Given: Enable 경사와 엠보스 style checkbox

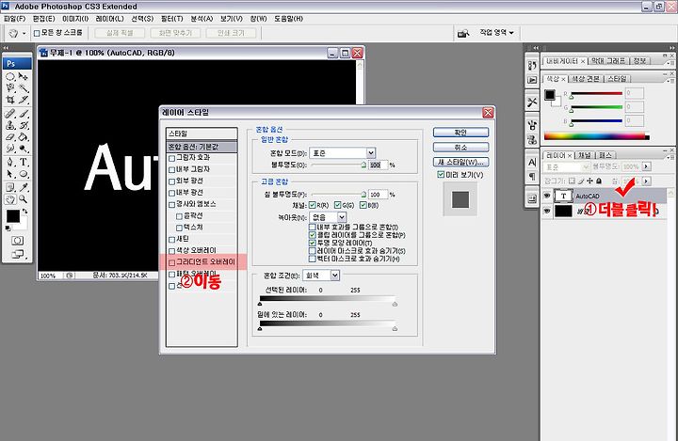Looking at the screenshot, I should (171, 204).
